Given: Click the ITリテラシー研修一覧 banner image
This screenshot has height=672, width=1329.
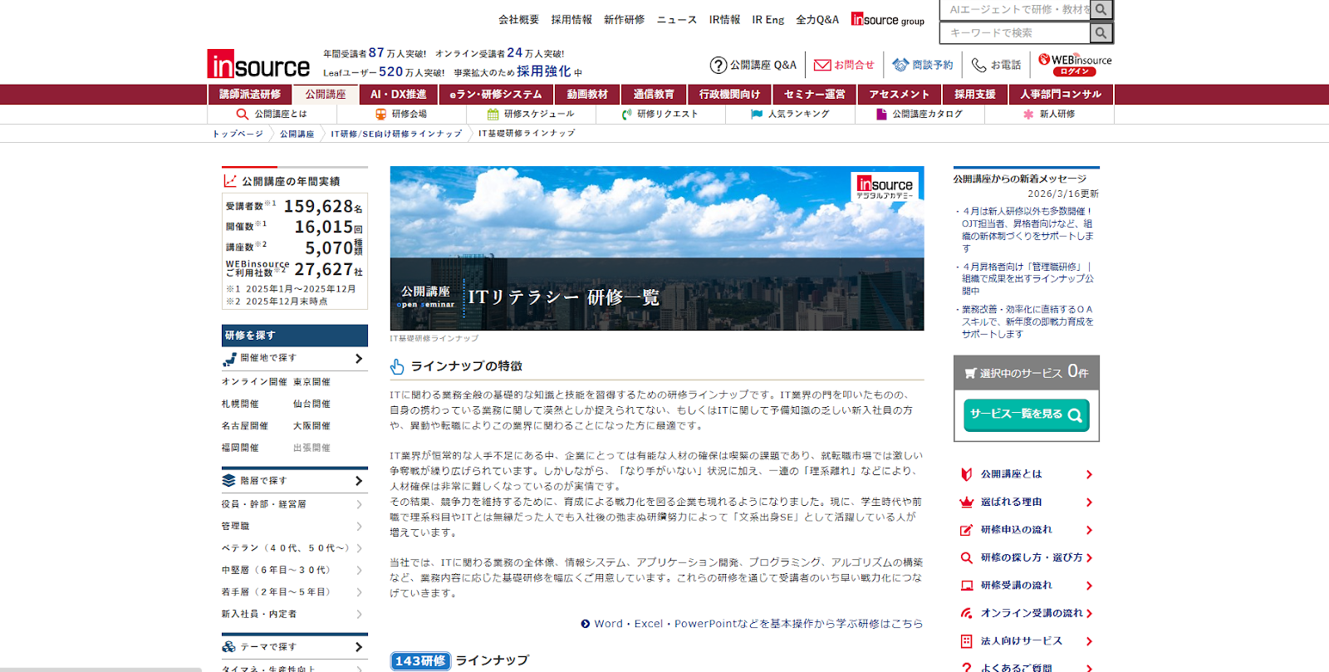Looking at the screenshot, I should click(656, 248).
